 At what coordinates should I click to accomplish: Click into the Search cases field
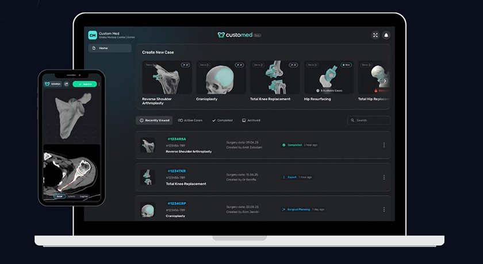pos(369,121)
